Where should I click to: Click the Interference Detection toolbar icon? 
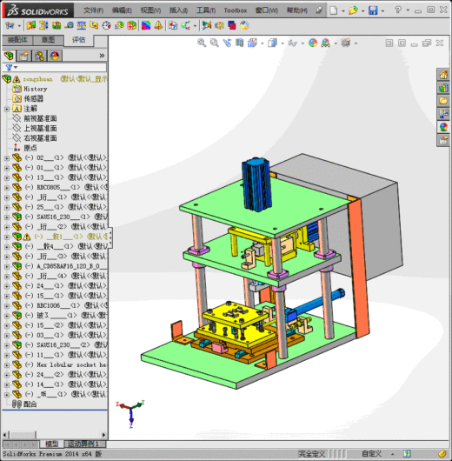[x=31, y=25]
